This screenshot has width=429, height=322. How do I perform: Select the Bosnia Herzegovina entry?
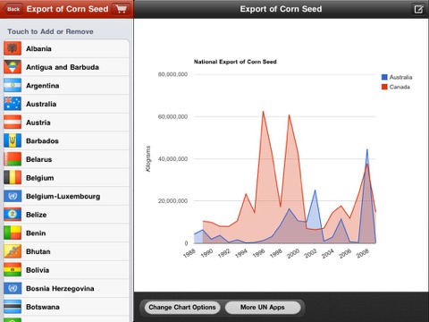pyautogui.click(x=66, y=289)
